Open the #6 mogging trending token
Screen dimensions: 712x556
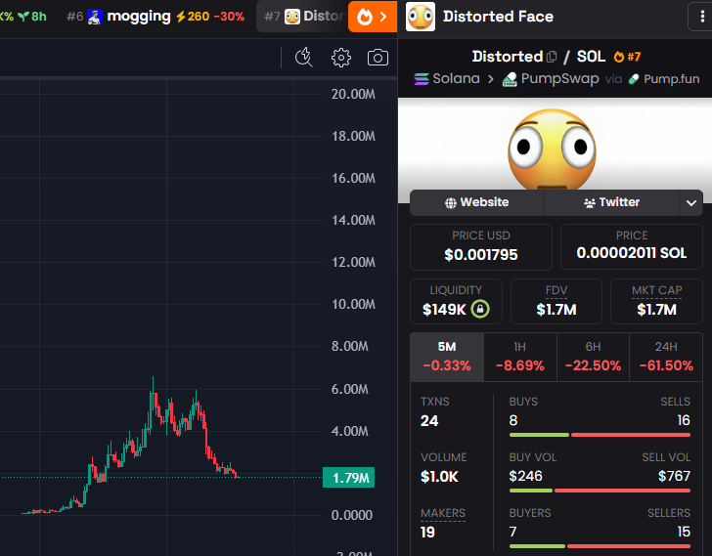pyautogui.click(x=155, y=17)
